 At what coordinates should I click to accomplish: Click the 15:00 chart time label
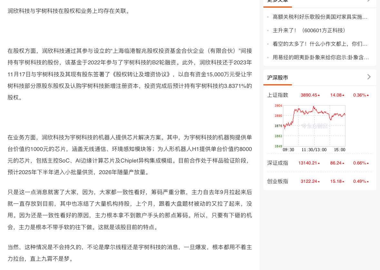(x=339, y=150)
